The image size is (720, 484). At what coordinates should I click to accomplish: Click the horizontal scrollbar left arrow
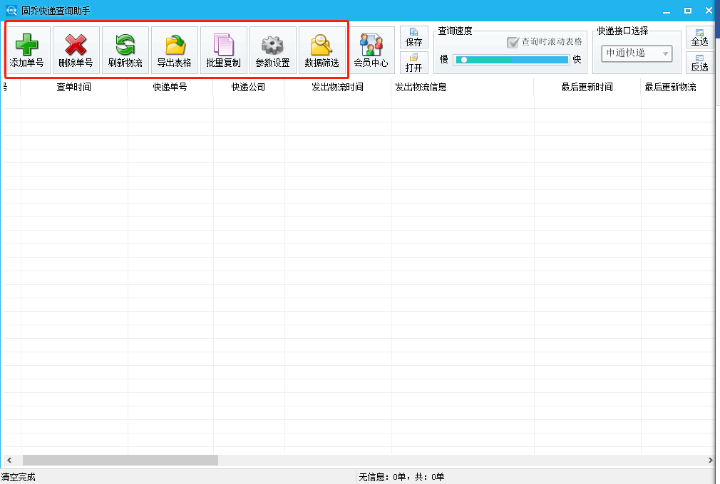[9, 460]
